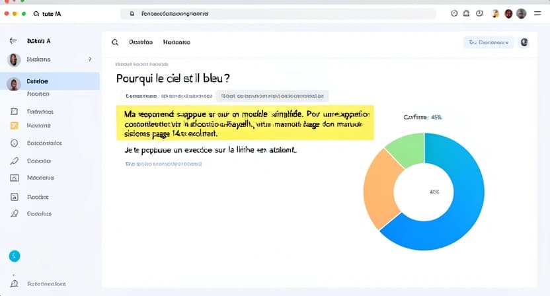Click the back arrow at sidebar top
The image size is (550, 296).
pos(13,41)
